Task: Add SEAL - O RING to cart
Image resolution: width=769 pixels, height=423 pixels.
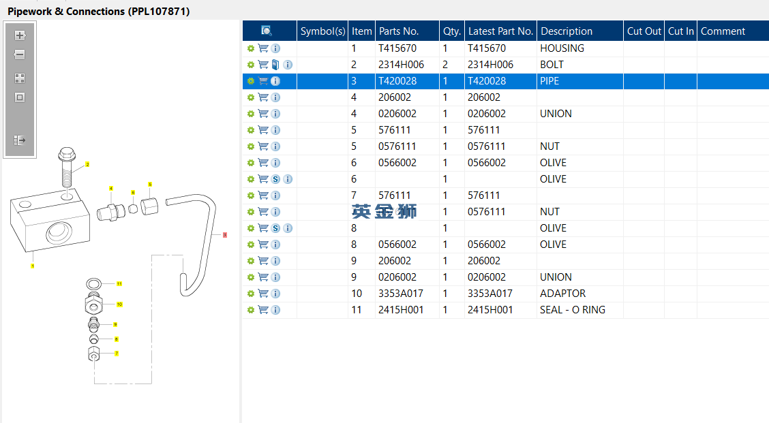Action: coord(263,310)
